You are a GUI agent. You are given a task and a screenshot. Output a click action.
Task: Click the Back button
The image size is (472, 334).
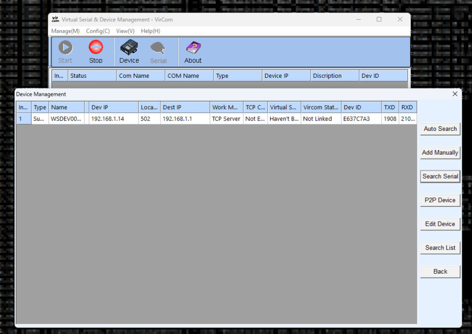pos(440,271)
